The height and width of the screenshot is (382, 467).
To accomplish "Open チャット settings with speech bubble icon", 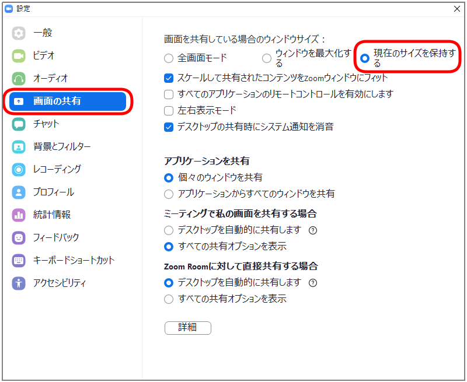I will pos(19,124).
